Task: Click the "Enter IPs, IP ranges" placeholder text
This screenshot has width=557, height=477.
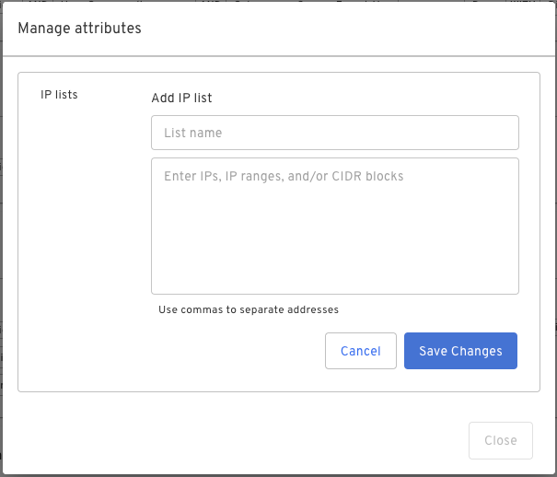Action: (284, 176)
